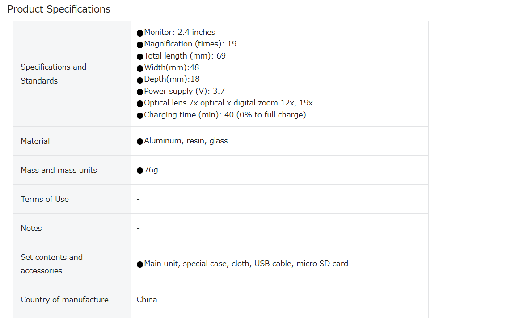Click the Specifications and Standards row label
This screenshot has height=318, width=515.
[x=54, y=74]
